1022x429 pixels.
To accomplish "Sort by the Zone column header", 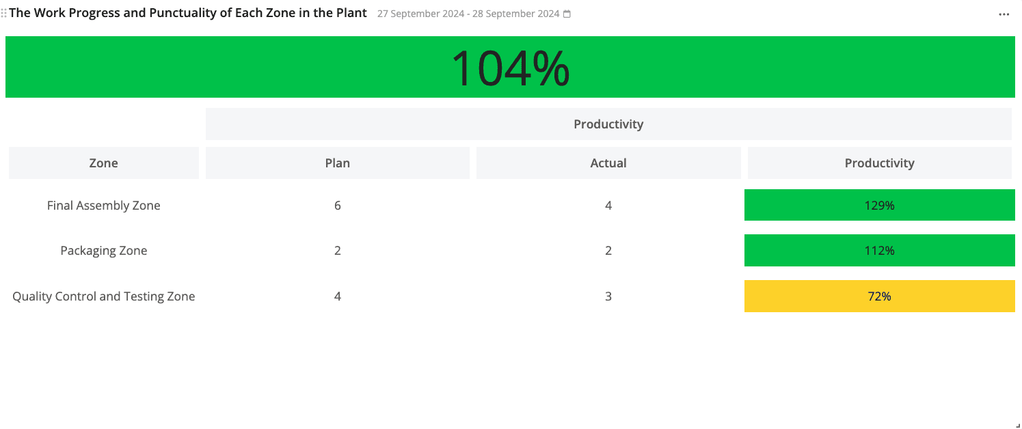I will (x=104, y=163).
